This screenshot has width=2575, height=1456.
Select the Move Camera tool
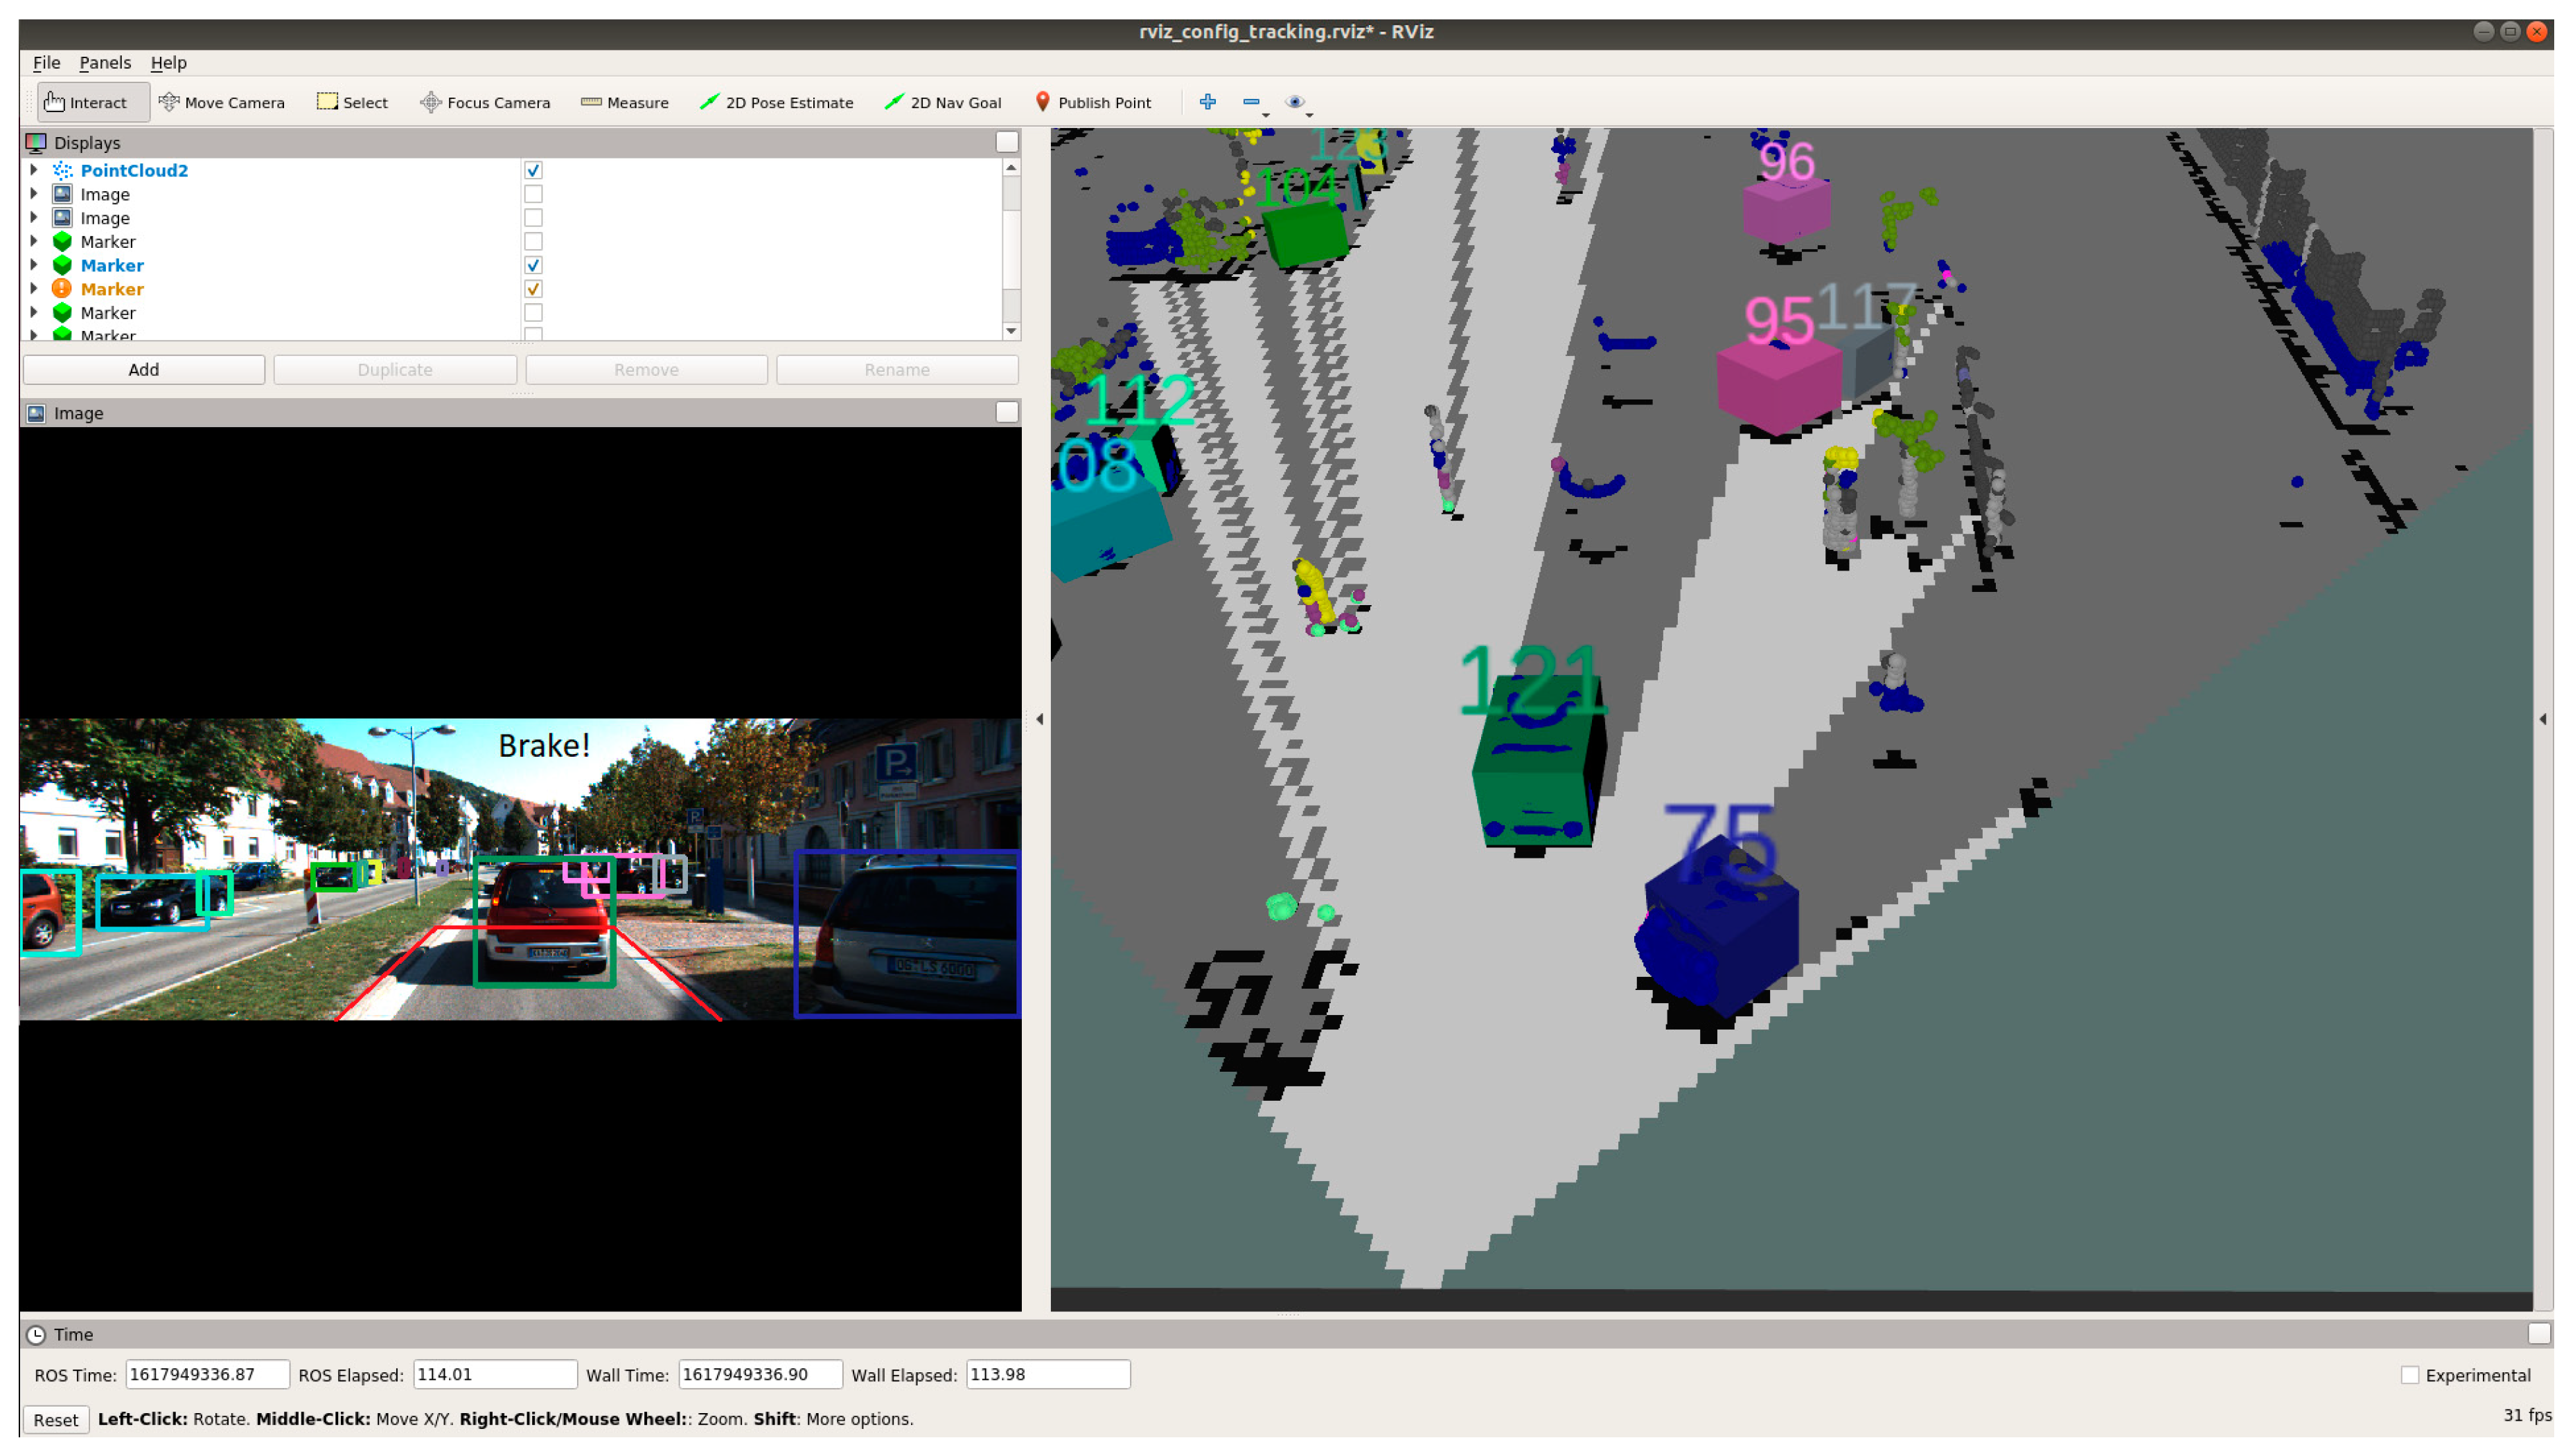[221, 102]
